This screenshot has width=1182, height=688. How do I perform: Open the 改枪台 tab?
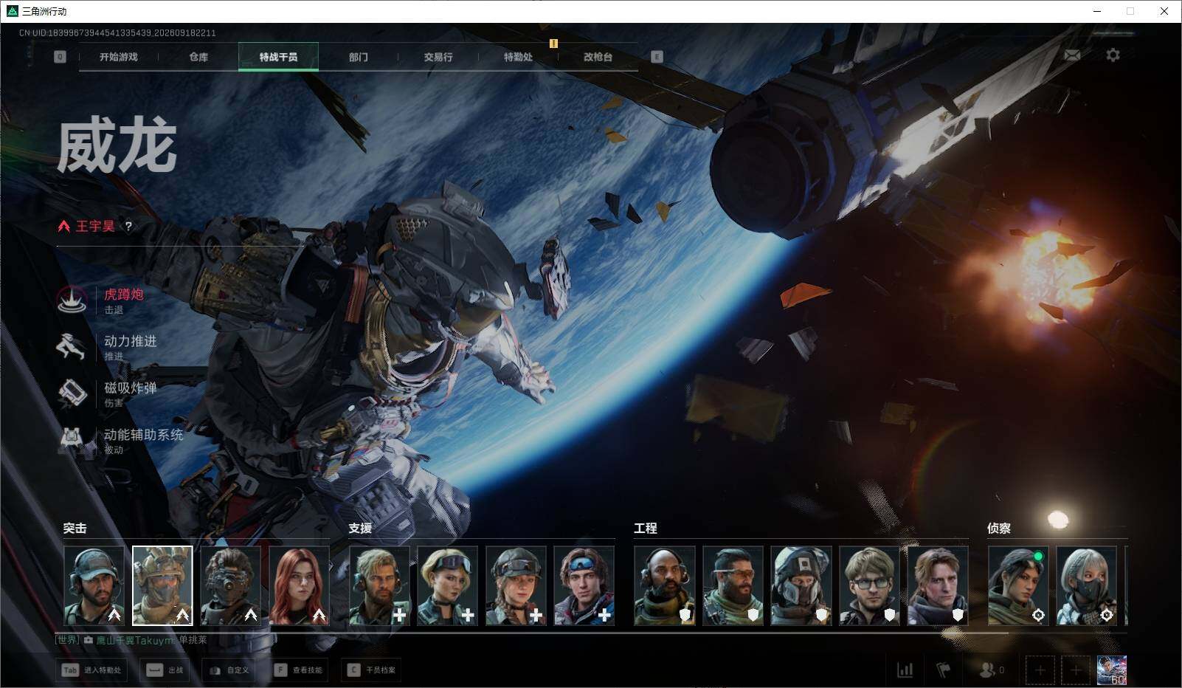pyautogui.click(x=598, y=57)
